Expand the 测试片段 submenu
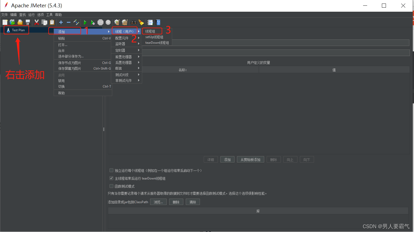The height and width of the screenshot is (232, 414). [x=126, y=75]
